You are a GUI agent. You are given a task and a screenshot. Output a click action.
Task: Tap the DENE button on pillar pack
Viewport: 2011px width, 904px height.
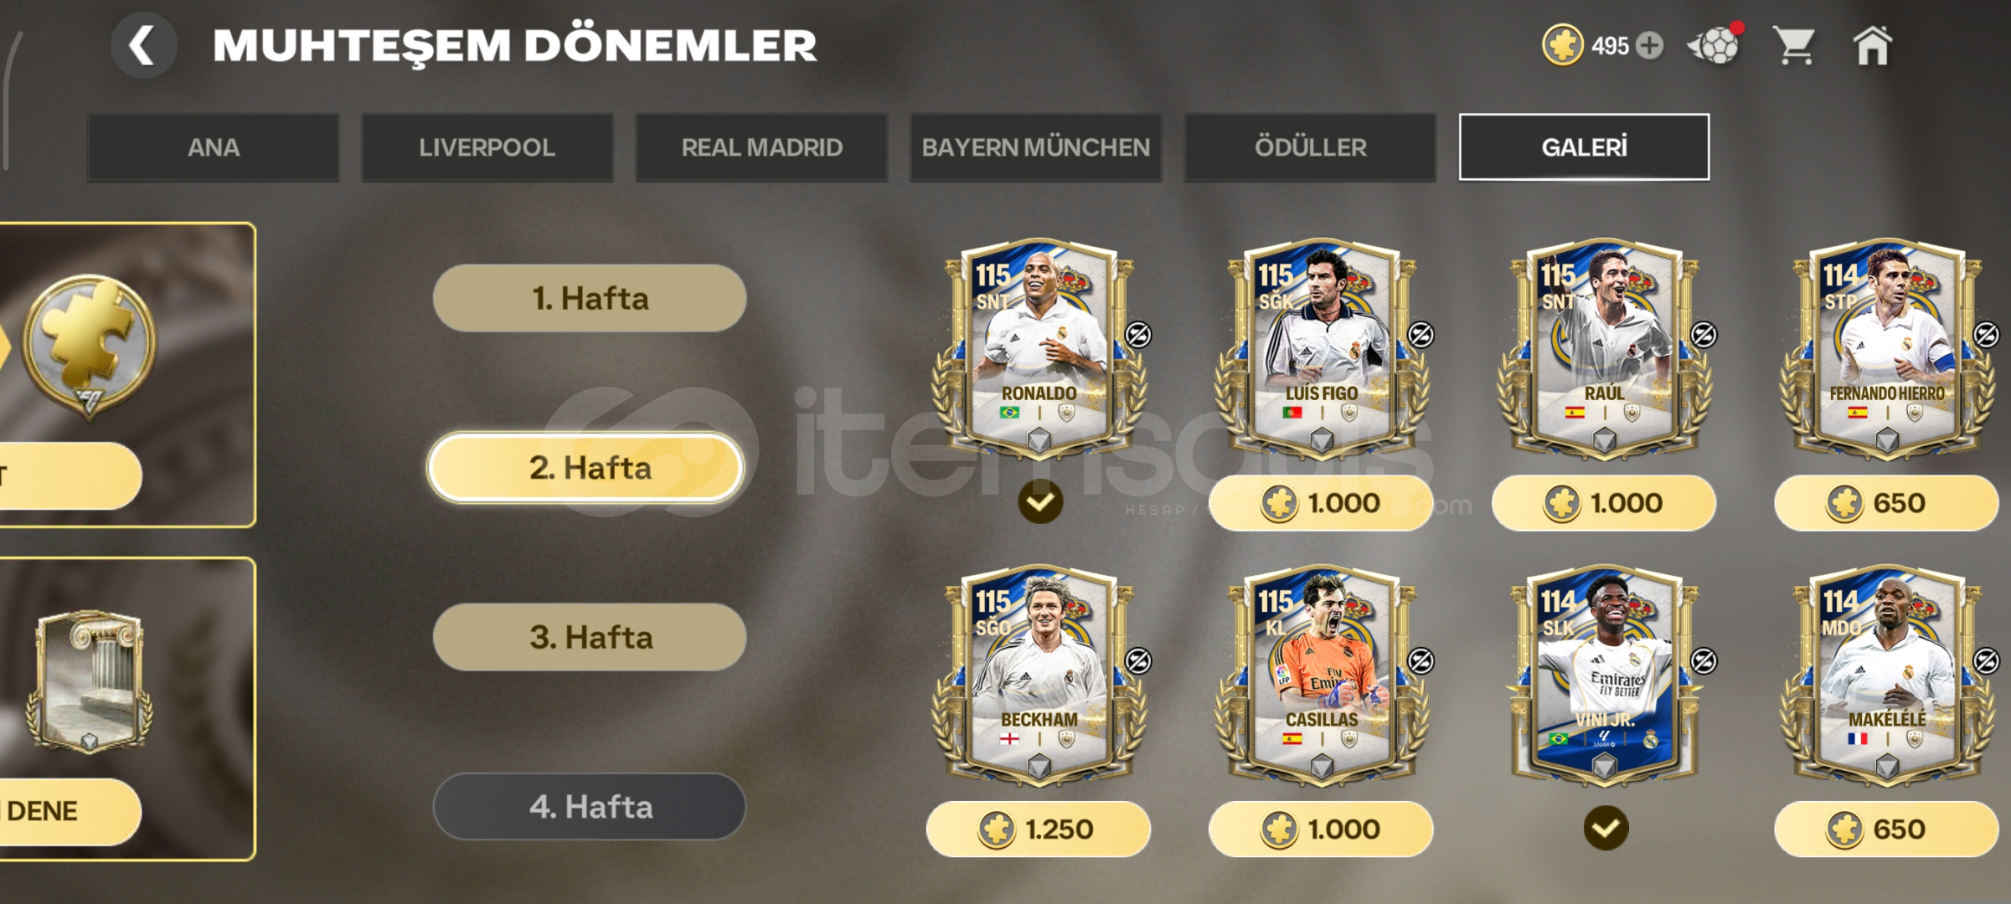pyautogui.click(x=67, y=811)
